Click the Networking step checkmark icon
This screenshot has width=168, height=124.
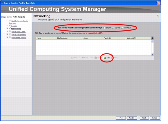tap(10, 28)
